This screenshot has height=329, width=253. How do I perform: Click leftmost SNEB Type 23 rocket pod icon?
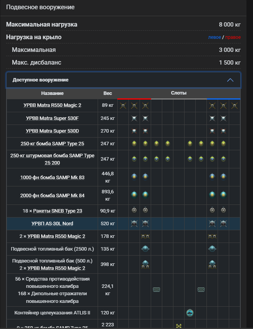134,210
